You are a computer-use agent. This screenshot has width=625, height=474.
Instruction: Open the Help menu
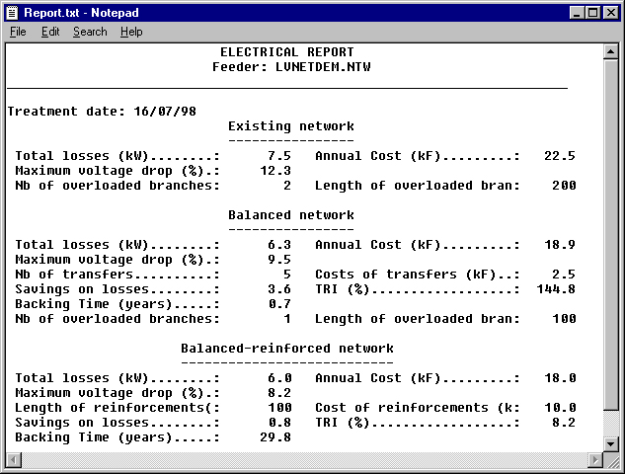[131, 32]
